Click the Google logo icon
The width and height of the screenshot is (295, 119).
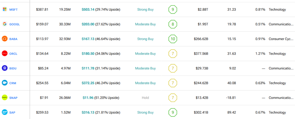[x=4, y=24]
